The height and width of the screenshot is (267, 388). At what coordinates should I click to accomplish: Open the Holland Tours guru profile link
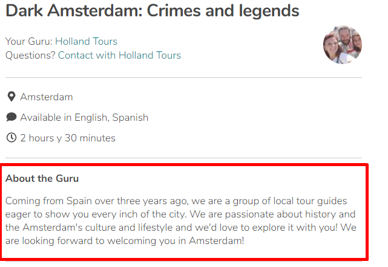(x=86, y=41)
